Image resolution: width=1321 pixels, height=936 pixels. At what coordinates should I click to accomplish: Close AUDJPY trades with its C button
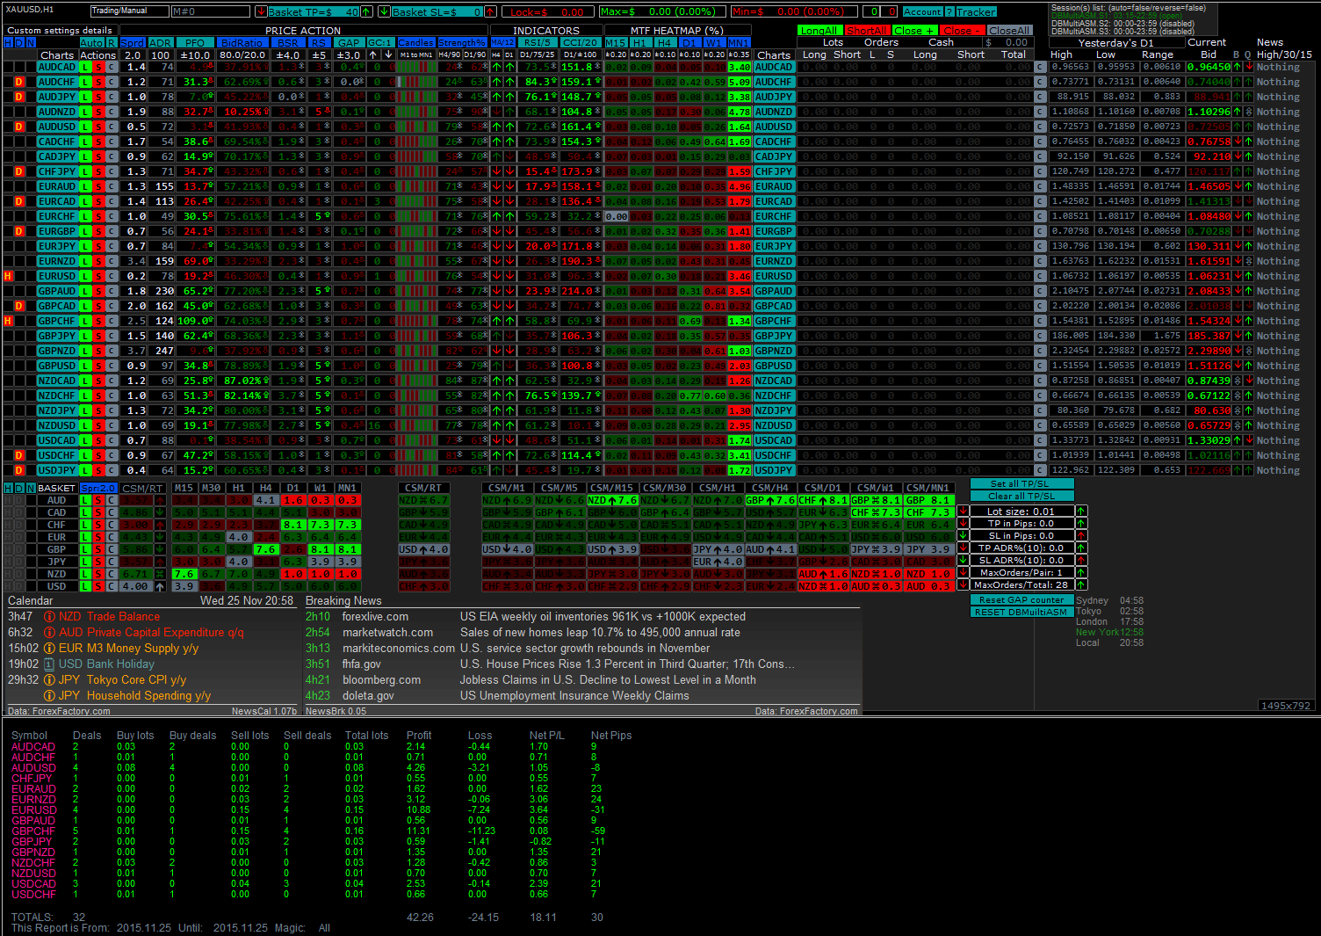click(112, 97)
